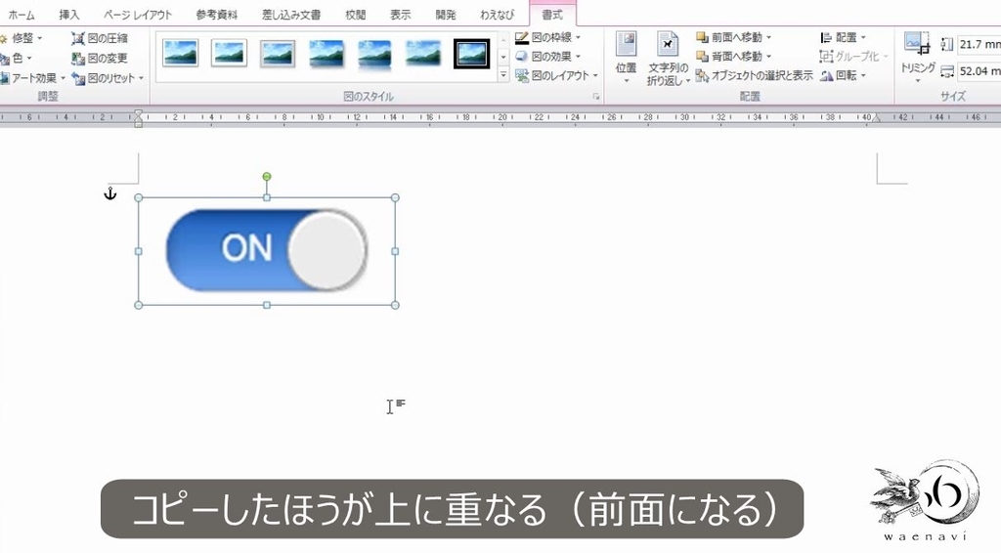Click the right indent marker on ruler

click(x=877, y=118)
